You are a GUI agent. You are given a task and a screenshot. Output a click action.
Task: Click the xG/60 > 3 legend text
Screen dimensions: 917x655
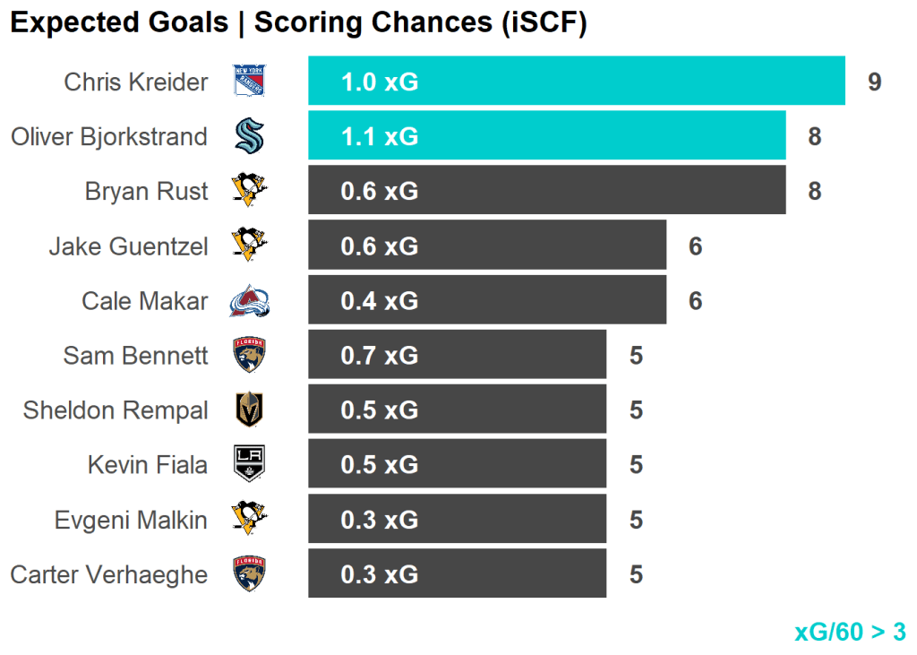click(850, 632)
